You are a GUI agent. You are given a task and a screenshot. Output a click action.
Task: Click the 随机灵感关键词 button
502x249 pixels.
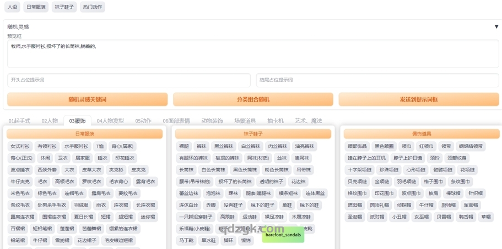pos(87,99)
